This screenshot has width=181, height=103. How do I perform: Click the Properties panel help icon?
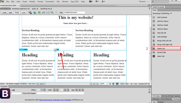tap(149, 90)
